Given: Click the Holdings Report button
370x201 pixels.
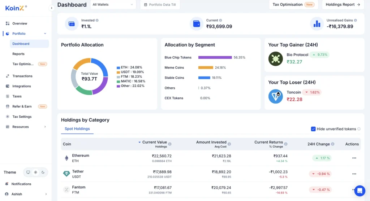Looking at the screenshot, I should 343,5.
